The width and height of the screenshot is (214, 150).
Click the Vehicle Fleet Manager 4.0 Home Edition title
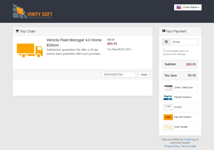tap(74, 42)
